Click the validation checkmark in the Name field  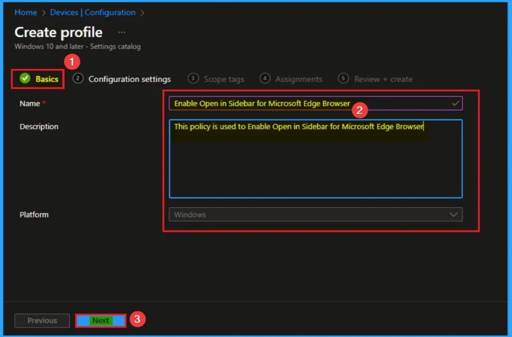(455, 103)
